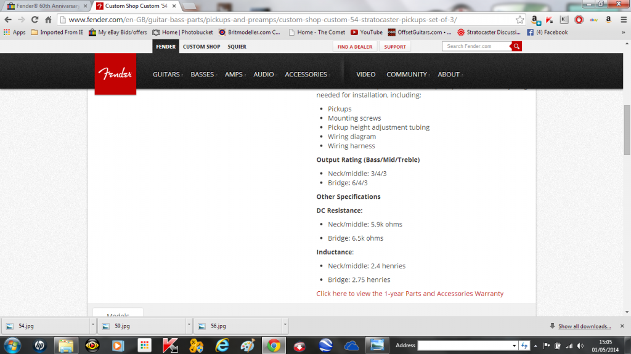This screenshot has height=354, width=631.
Task: Reload the page
Action: click(34, 20)
